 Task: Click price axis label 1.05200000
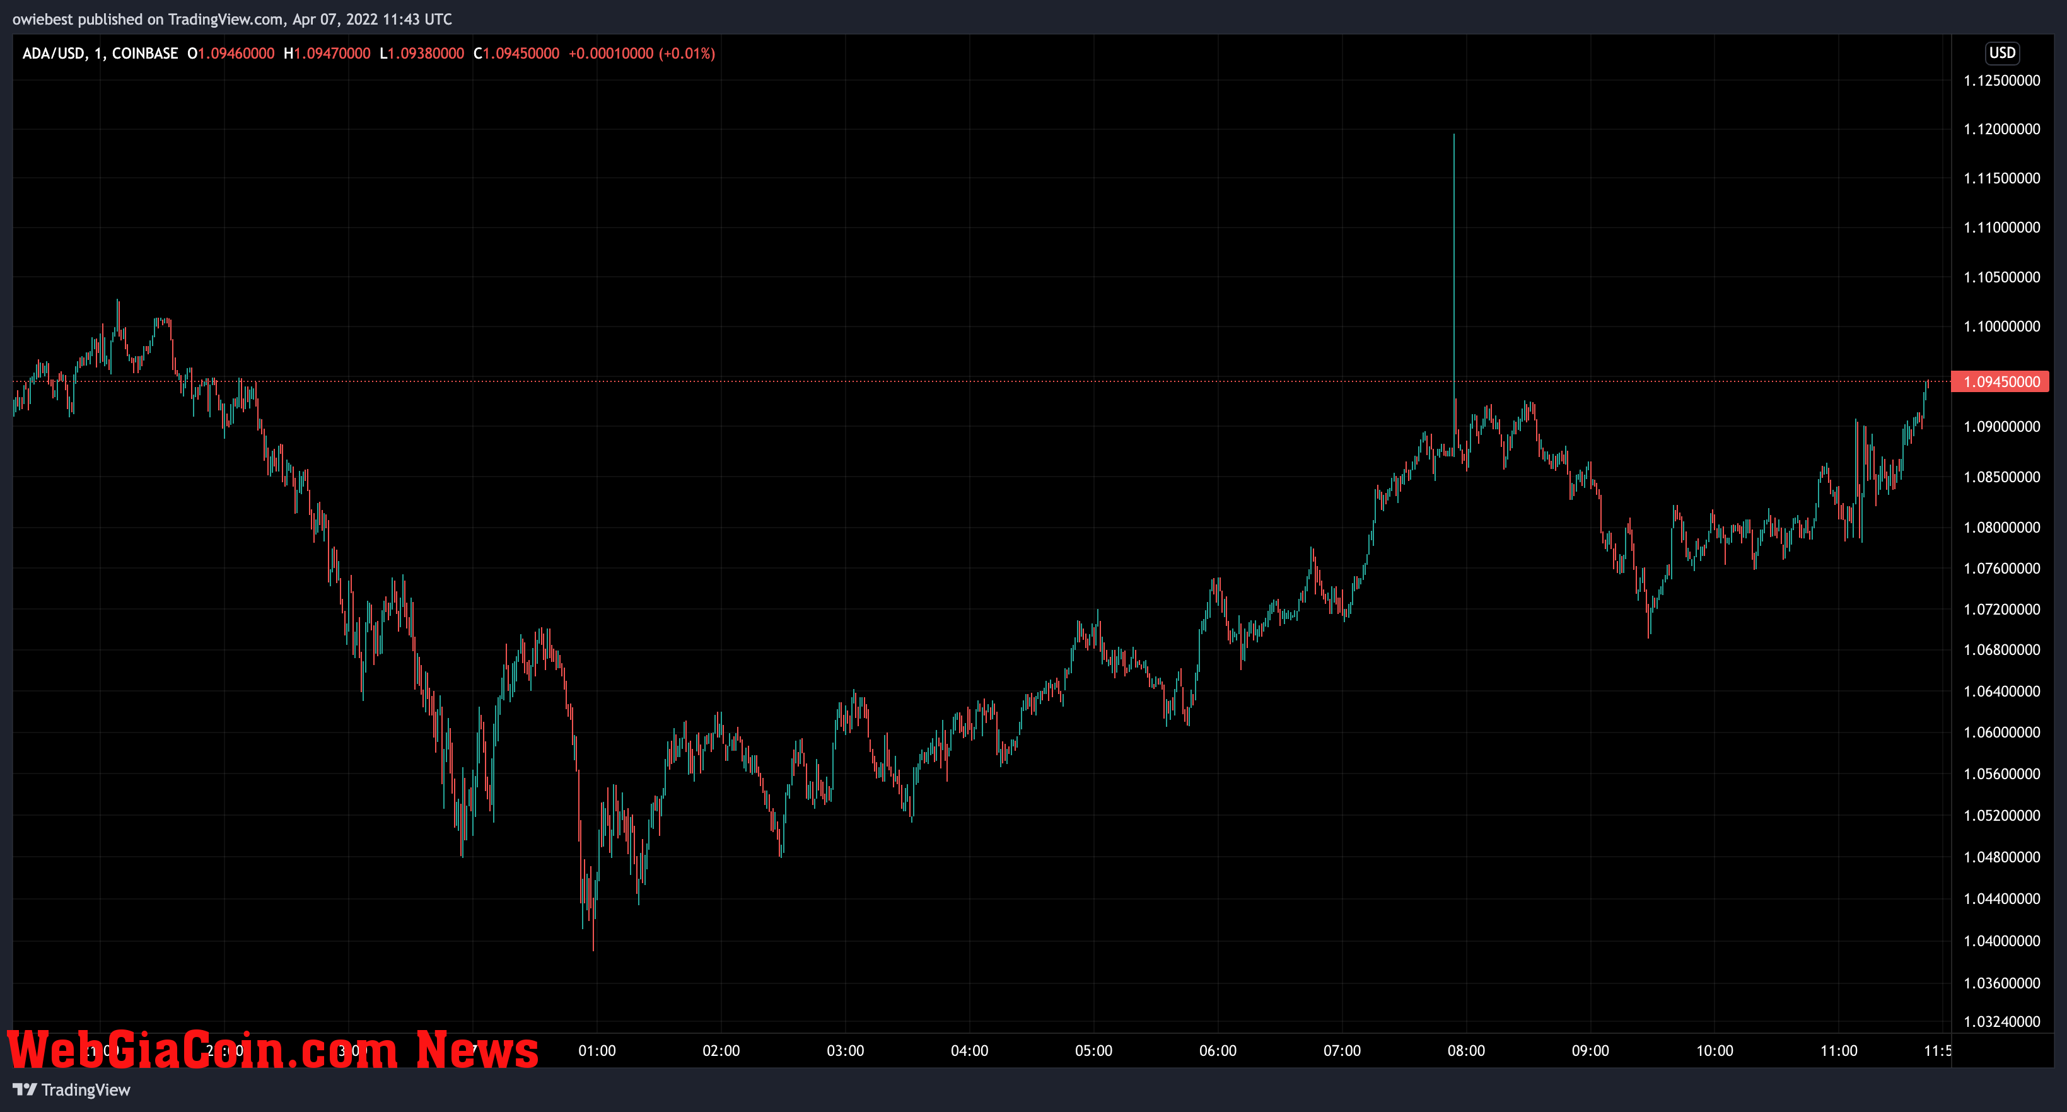(x=2002, y=816)
